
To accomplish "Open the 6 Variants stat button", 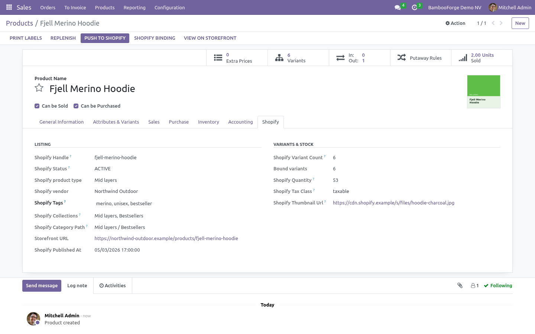I will (x=298, y=58).
